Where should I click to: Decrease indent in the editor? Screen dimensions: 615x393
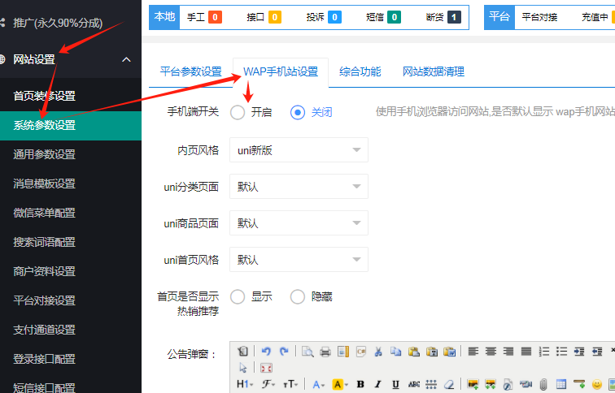(597, 352)
